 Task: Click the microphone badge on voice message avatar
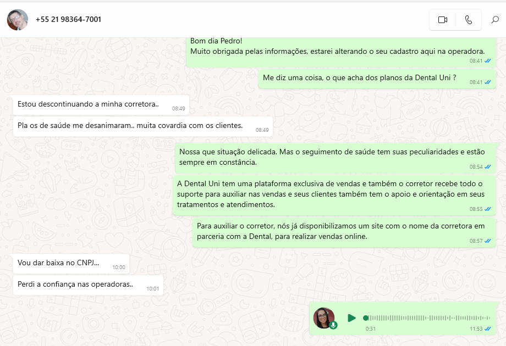(x=334, y=325)
